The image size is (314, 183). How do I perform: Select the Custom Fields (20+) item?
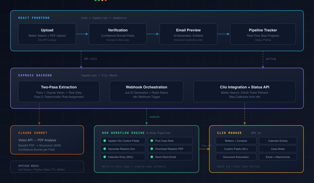pyautogui.click(x=236, y=149)
